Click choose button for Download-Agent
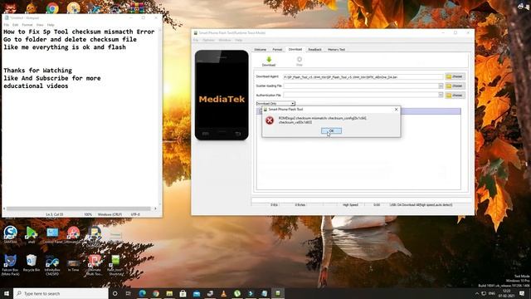The image size is (531, 299). [x=455, y=76]
